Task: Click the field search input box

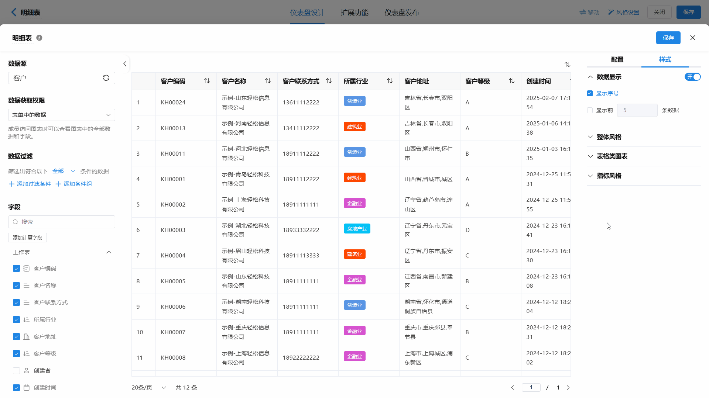Action: tap(62, 222)
